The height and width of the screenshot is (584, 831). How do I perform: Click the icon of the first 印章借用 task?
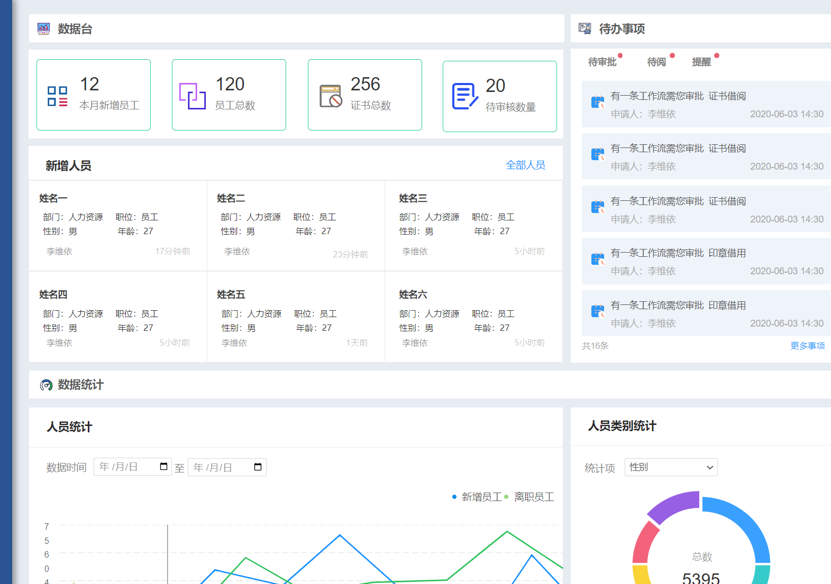point(598,259)
